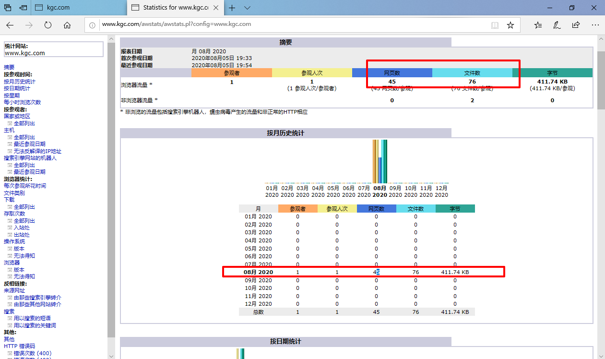This screenshot has width=605, height=359.
Task: Open browser settings and more menu
Action: [595, 25]
